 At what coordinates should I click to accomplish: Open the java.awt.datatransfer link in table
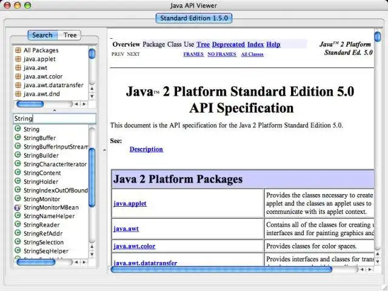pyautogui.click(x=145, y=263)
